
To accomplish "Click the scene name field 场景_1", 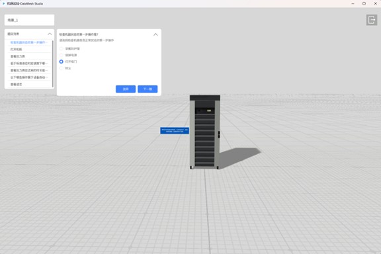I will [29, 20].
